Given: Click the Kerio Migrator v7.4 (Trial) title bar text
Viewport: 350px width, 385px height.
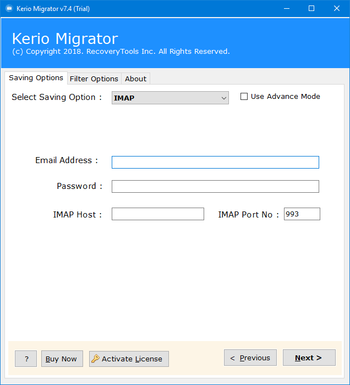Looking at the screenshot, I should tap(53, 8).
